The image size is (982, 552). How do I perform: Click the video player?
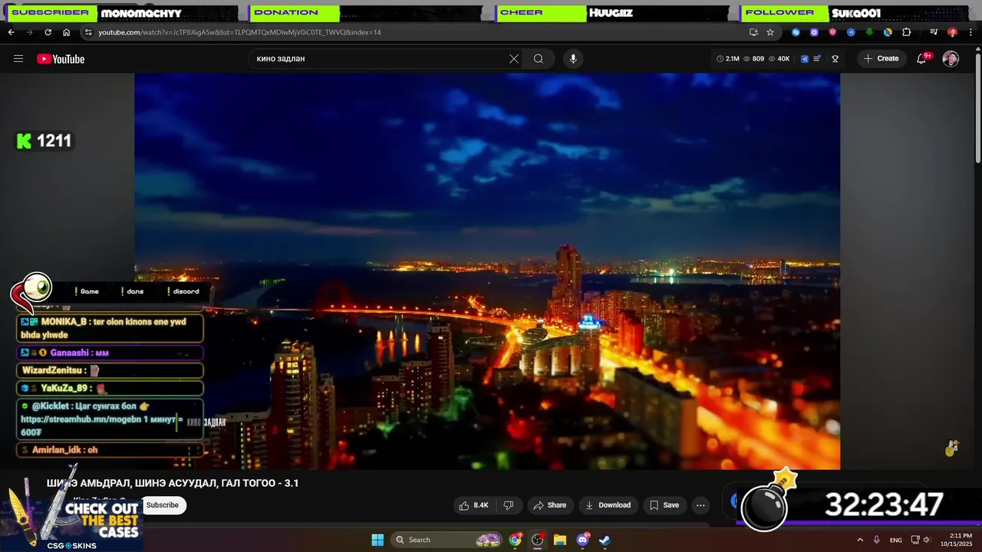tap(487, 271)
